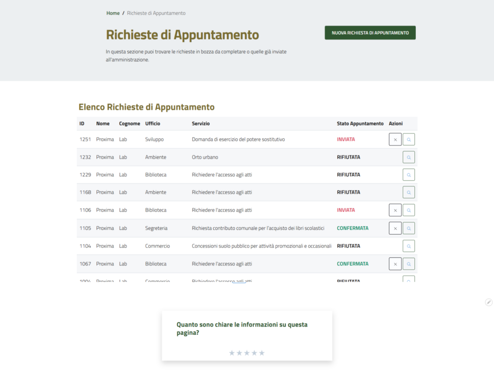Viewport: 494px width, 372px height.
Task: Open magnifier for request 1168
Action: [x=409, y=192]
